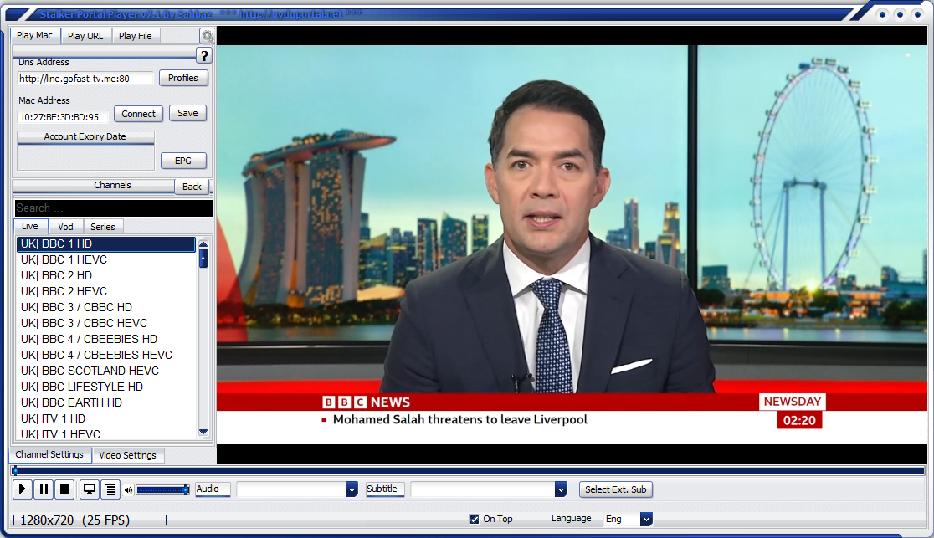Toggle the On Top checkbox
The width and height of the screenshot is (934, 538).
point(475,519)
